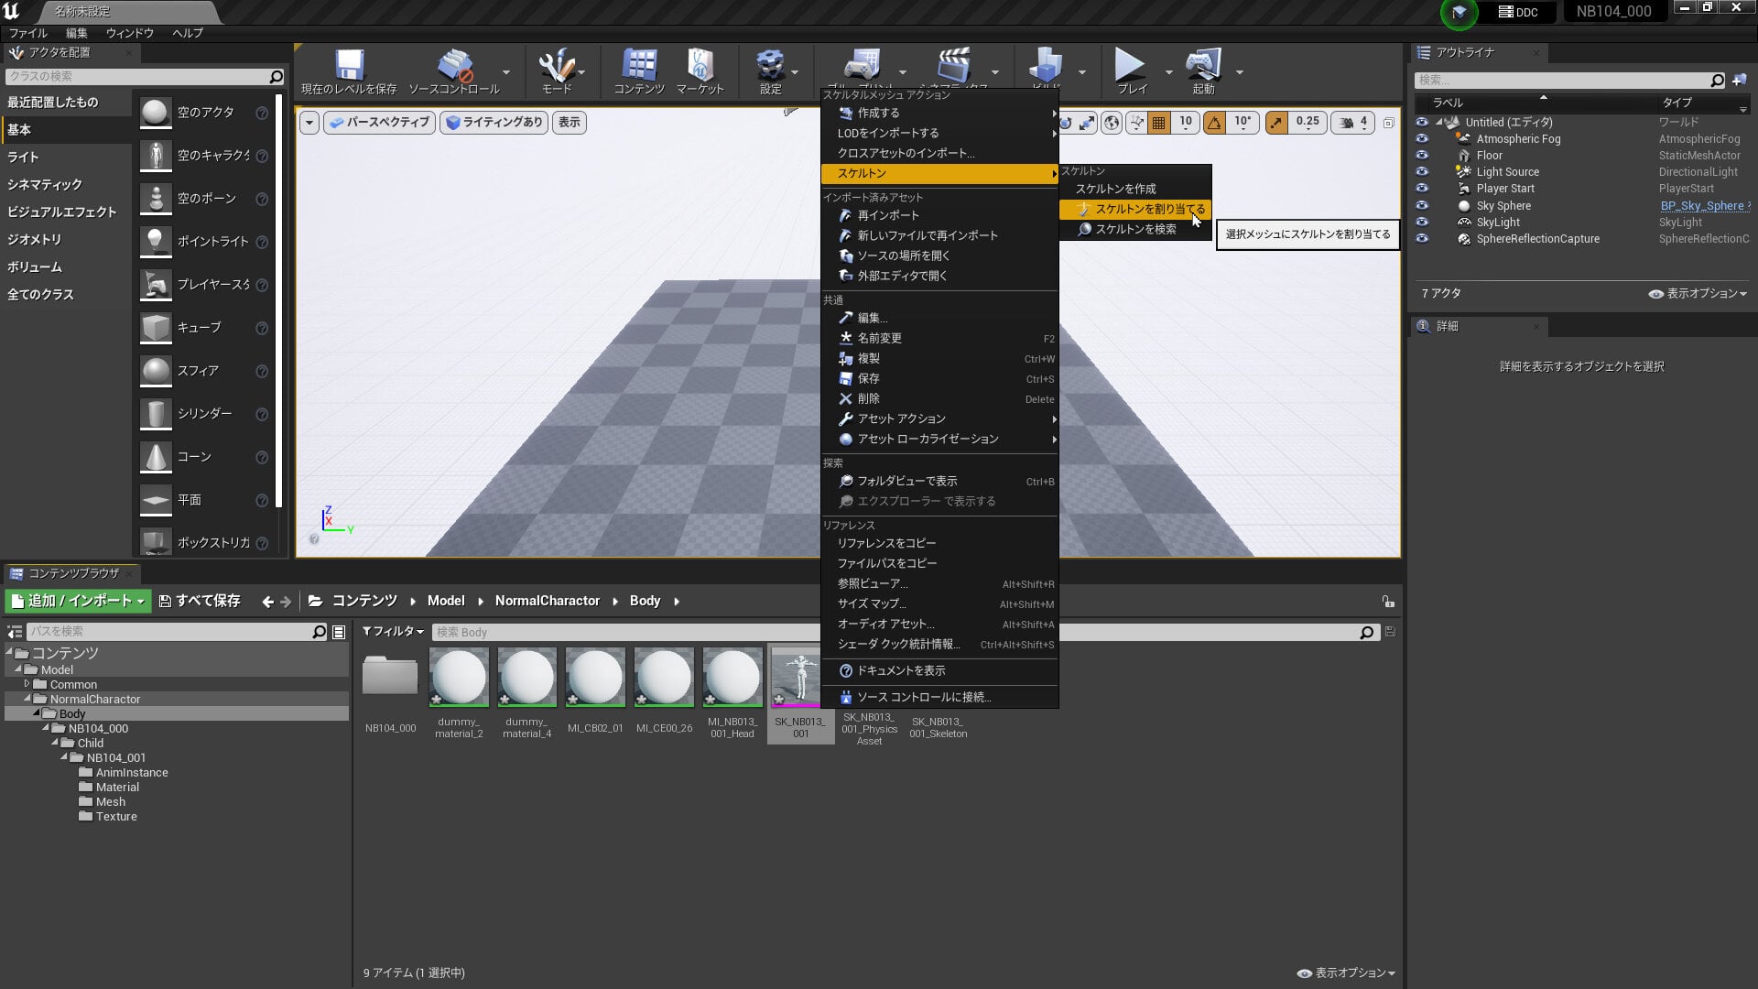Open the パースペクティブ view mode dropdown
This screenshot has width=1758, height=989.
[x=379, y=123]
